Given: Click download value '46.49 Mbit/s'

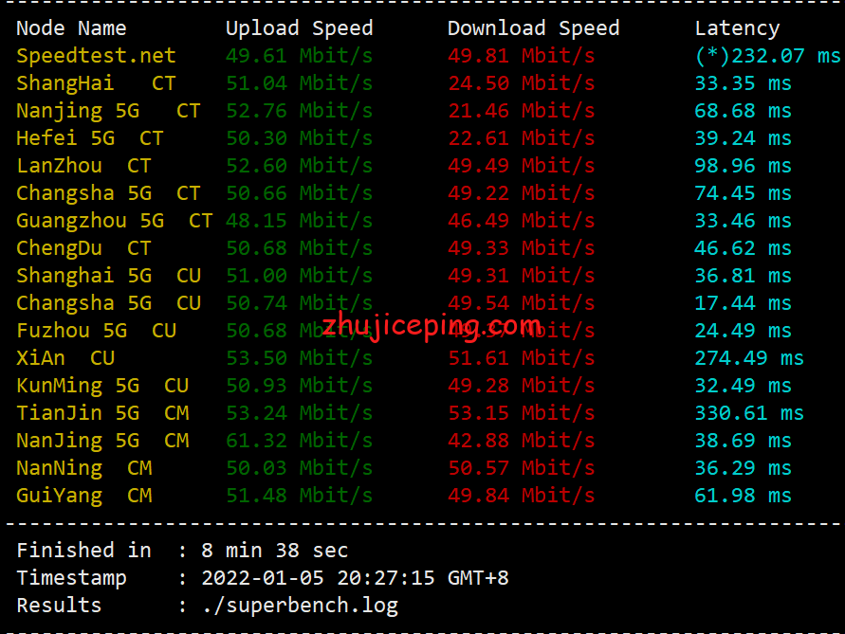Looking at the screenshot, I should coord(521,220).
